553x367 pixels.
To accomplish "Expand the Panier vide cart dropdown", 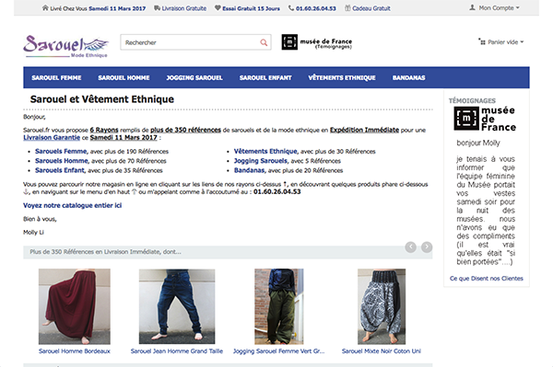I will [500, 42].
